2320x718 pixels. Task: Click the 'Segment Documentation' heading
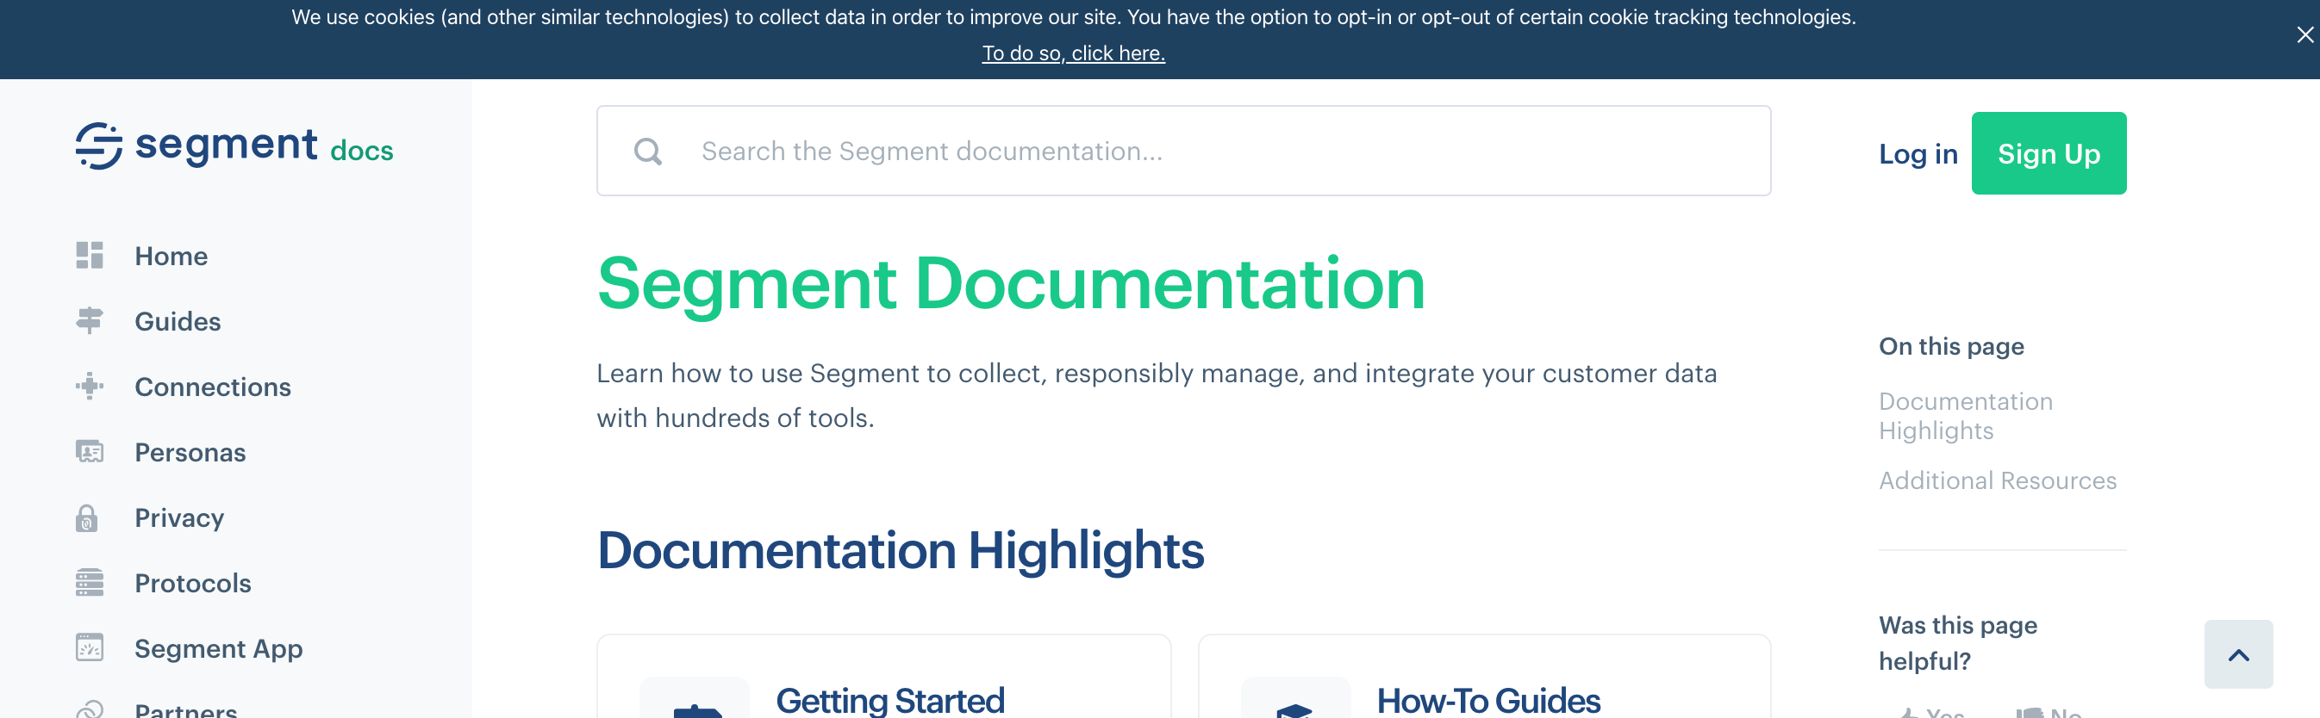click(1011, 284)
